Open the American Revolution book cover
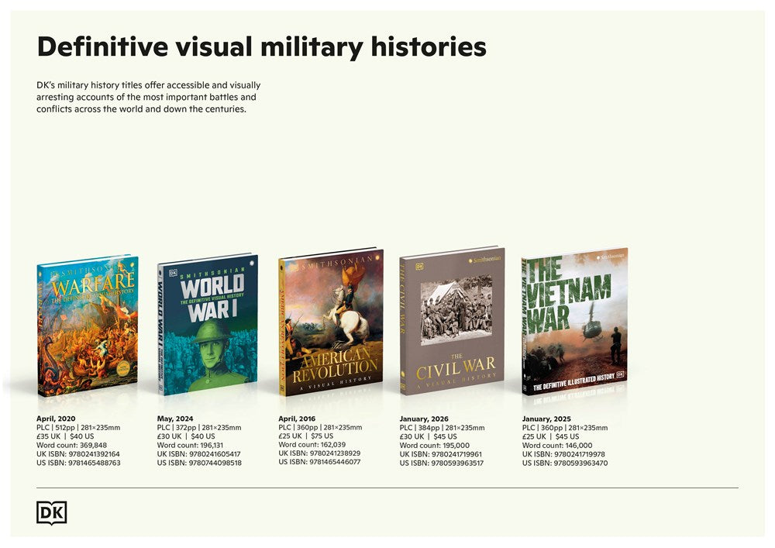This screenshot has height=548, width=775. point(331,322)
